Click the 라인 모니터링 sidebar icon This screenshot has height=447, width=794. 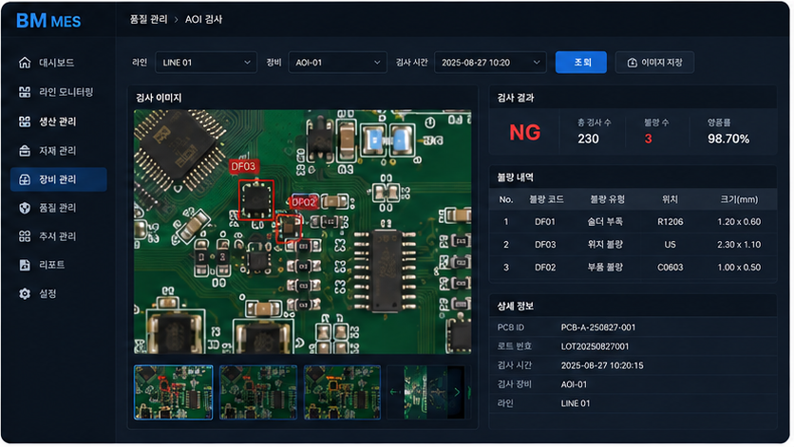point(25,92)
